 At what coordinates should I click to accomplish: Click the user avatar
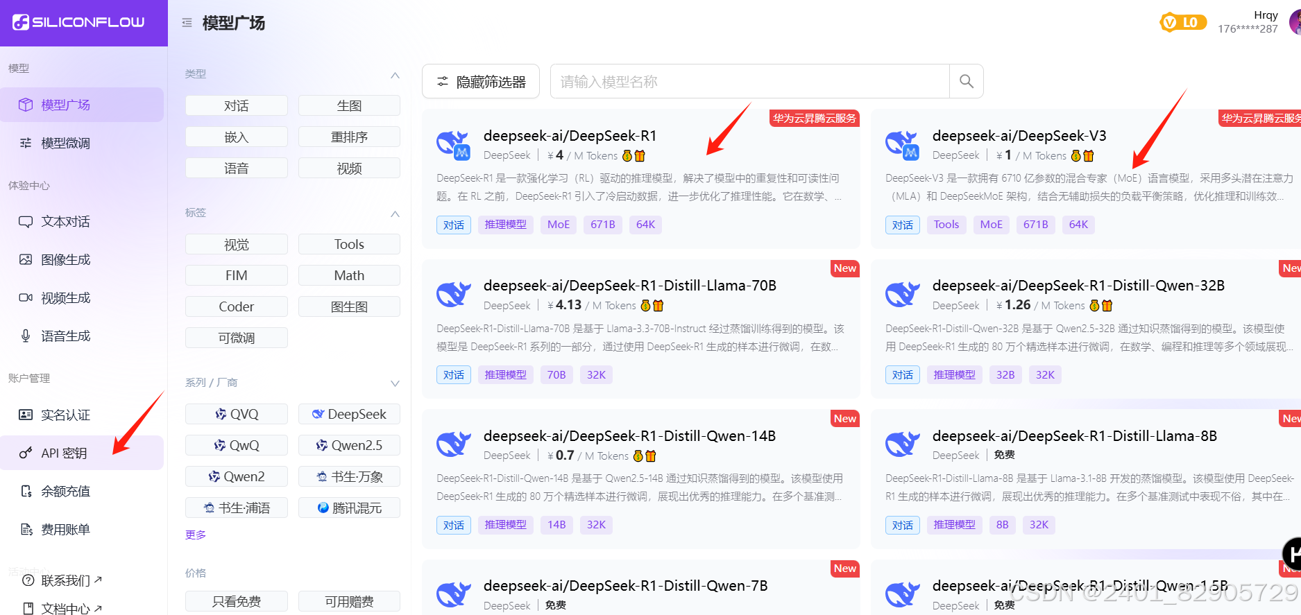(1295, 22)
